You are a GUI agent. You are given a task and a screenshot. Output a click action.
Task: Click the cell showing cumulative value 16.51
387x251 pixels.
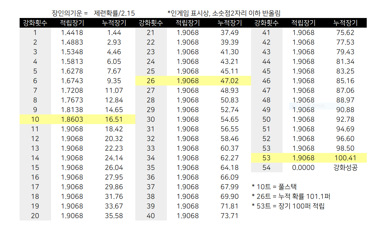pyautogui.click(x=114, y=119)
